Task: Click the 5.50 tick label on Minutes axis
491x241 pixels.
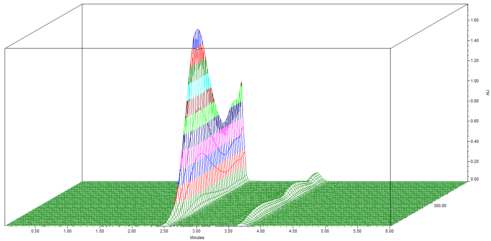Action: (357, 231)
